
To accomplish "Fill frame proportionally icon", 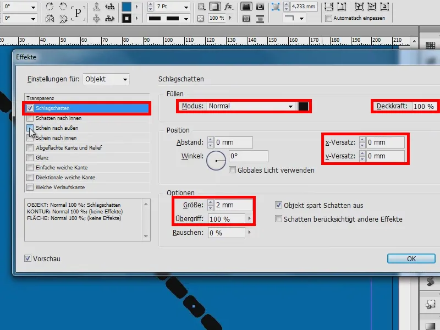I will coord(329,6).
